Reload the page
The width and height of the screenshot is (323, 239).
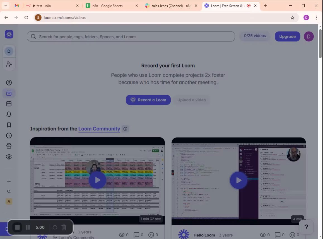[x=26, y=18]
